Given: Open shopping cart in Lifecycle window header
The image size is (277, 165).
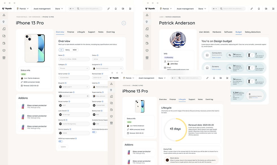Looking at the screenshot, I should pos(227,78).
